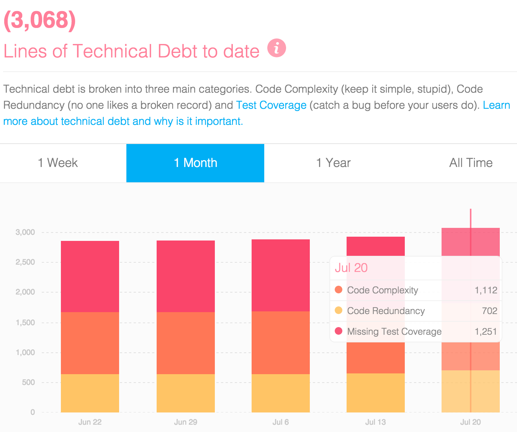Click the Jul 13 axis label
The height and width of the screenshot is (432, 517).
pyautogui.click(x=376, y=422)
